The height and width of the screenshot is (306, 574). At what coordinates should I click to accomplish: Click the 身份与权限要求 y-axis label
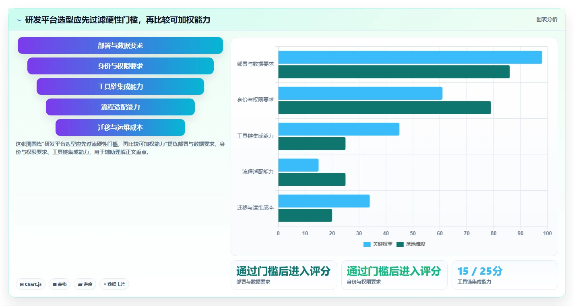tap(255, 100)
